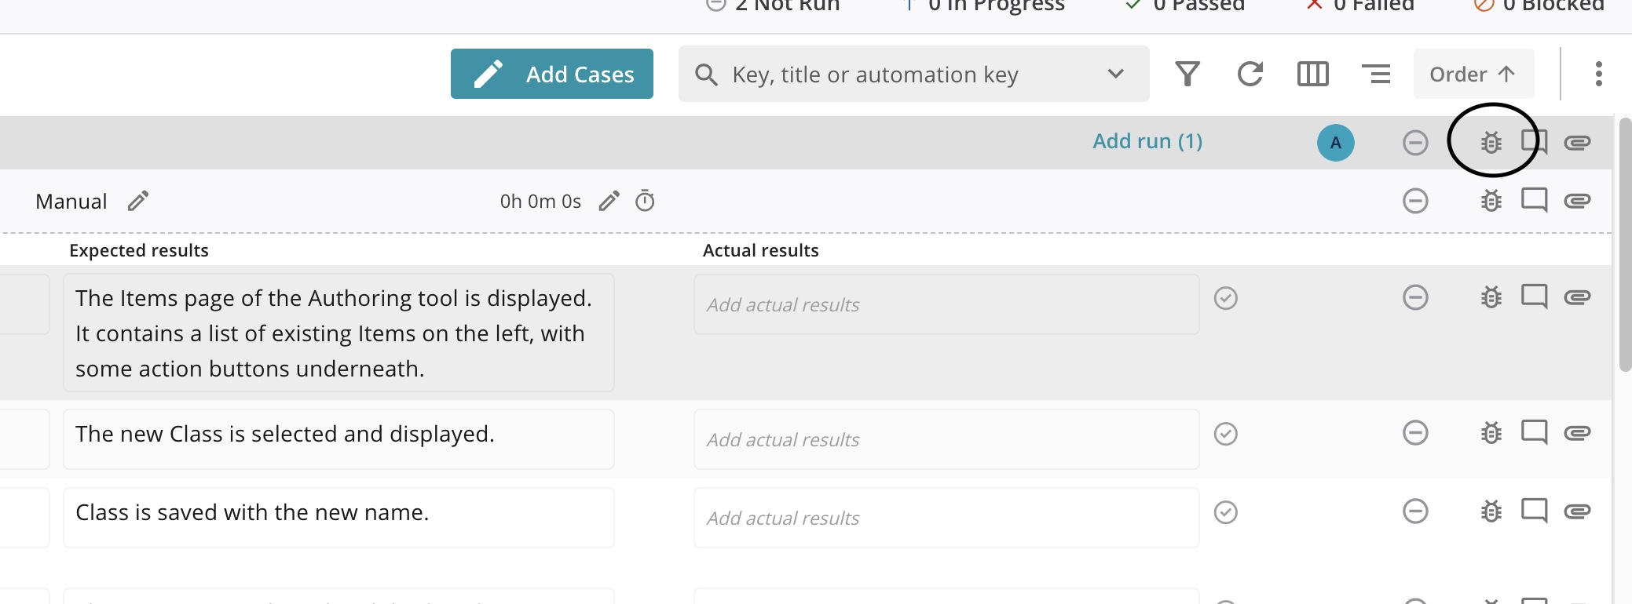Edit the Manual type pencil icon
This screenshot has height=604, width=1632.
coord(138,202)
